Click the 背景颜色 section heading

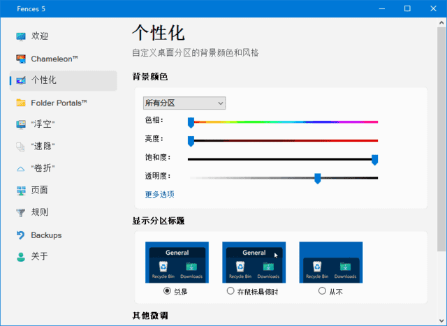coord(150,77)
